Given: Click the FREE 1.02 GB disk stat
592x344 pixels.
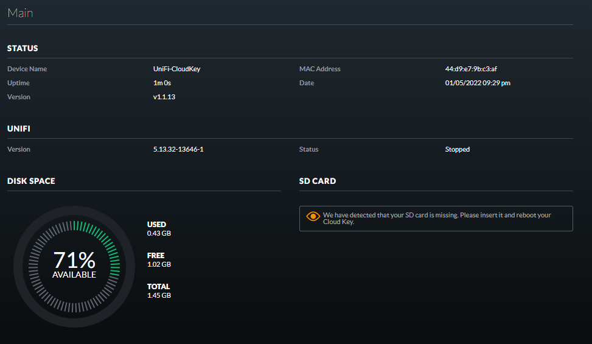Looking at the screenshot, I should pos(159,259).
